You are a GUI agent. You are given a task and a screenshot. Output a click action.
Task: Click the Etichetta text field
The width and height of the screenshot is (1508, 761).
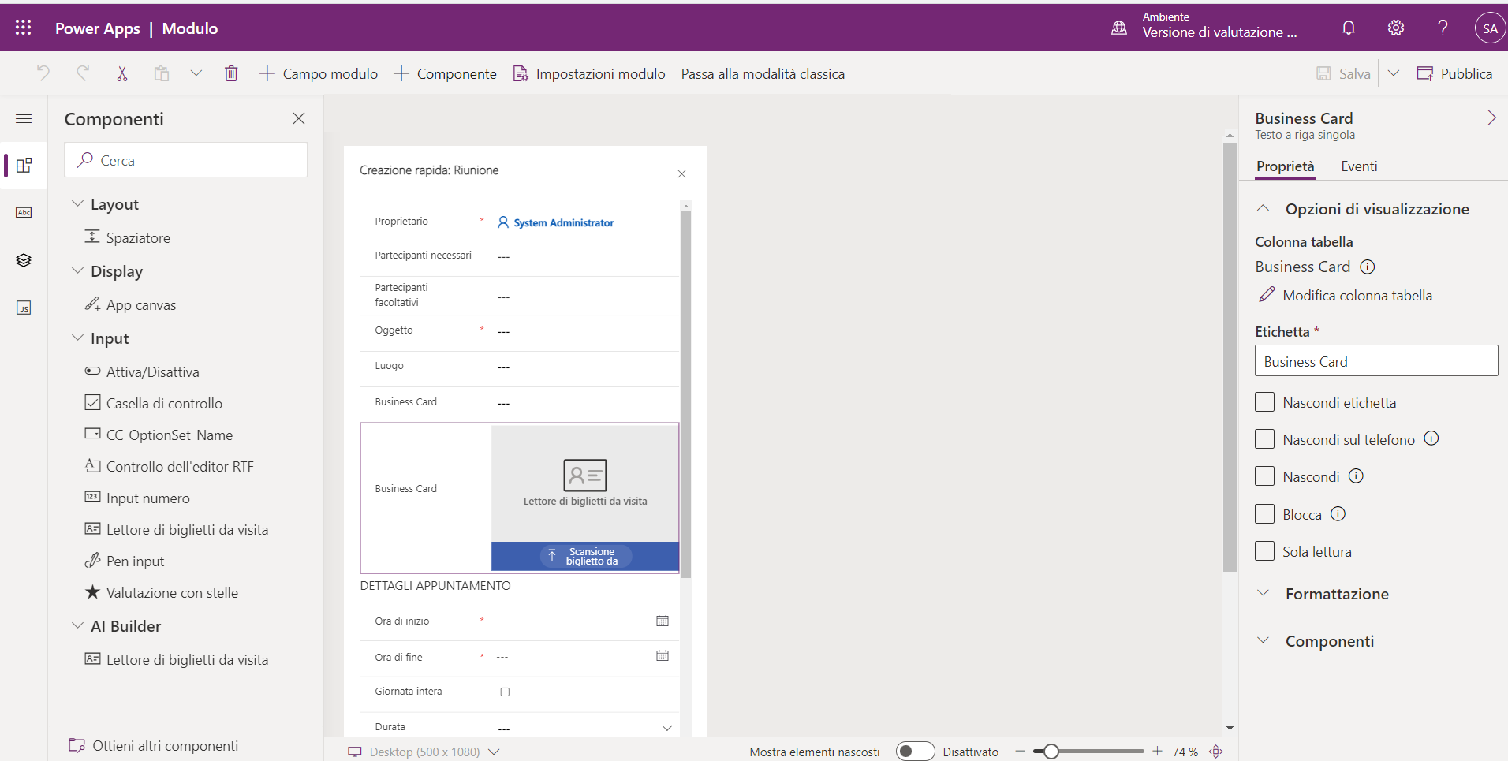pyautogui.click(x=1376, y=361)
